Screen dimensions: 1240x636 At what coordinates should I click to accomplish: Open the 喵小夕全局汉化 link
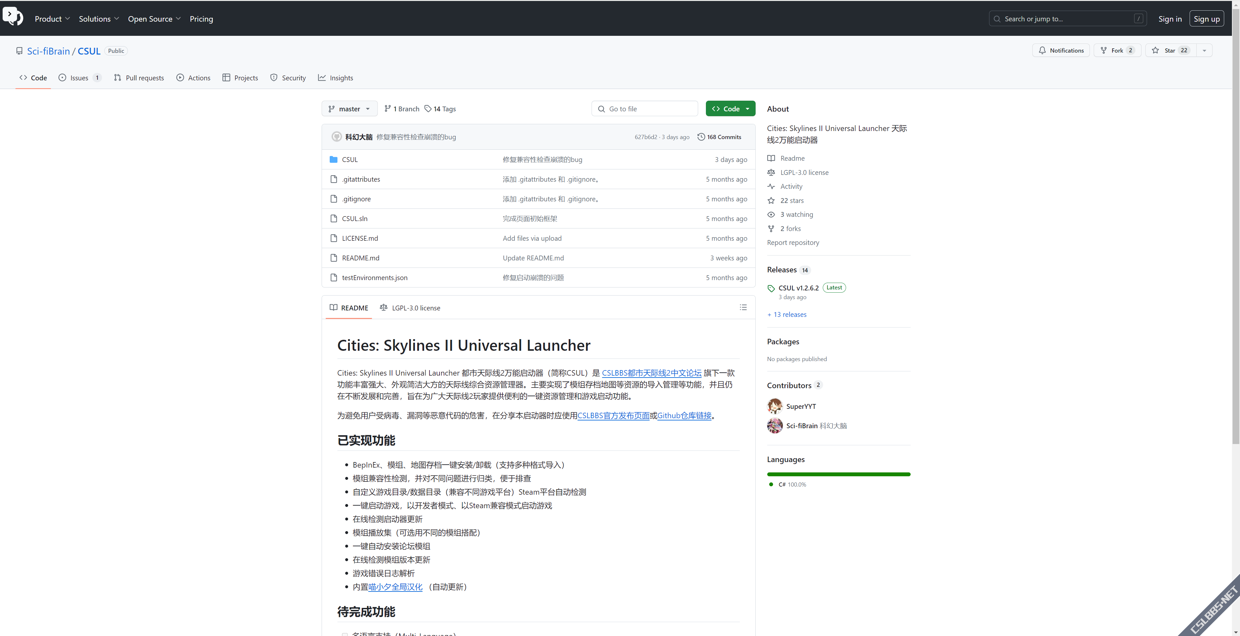click(x=395, y=587)
